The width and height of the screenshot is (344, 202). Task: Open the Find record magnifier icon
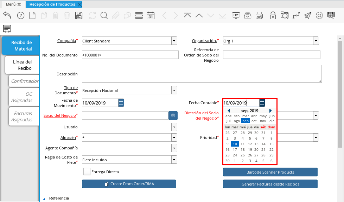[x=104, y=15]
